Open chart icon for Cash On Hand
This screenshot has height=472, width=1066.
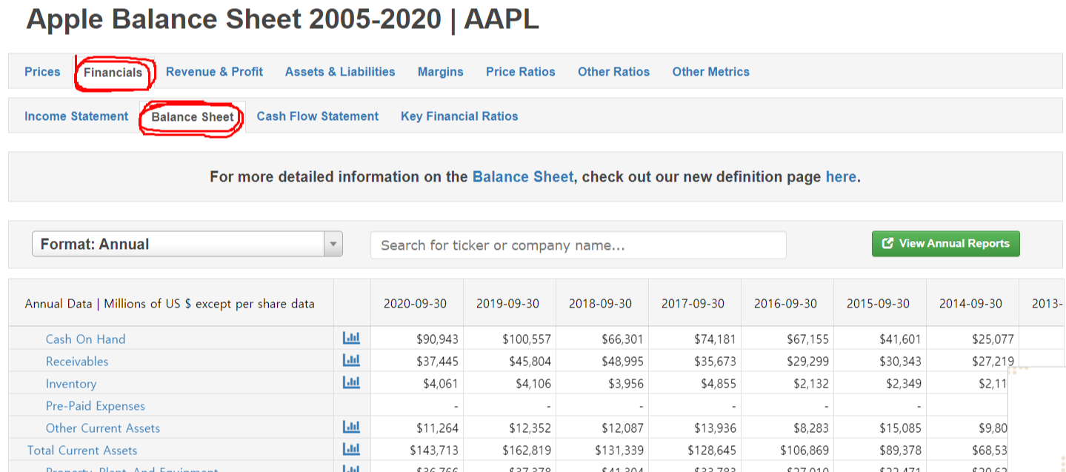point(351,338)
